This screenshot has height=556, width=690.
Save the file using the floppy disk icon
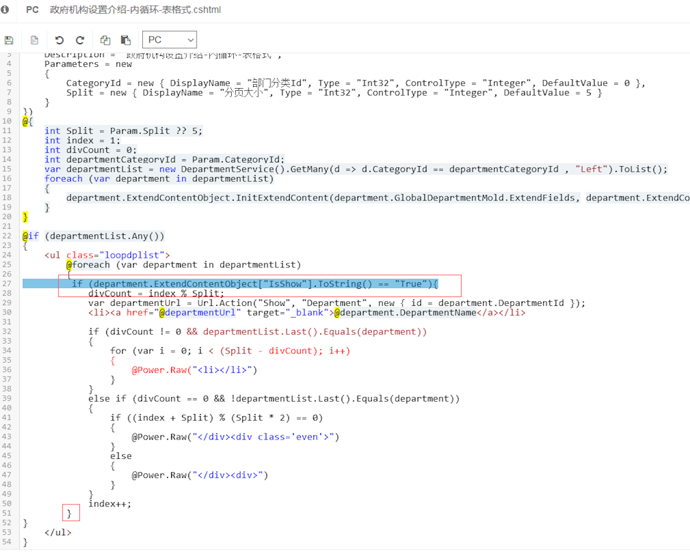(x=9, y=40)
